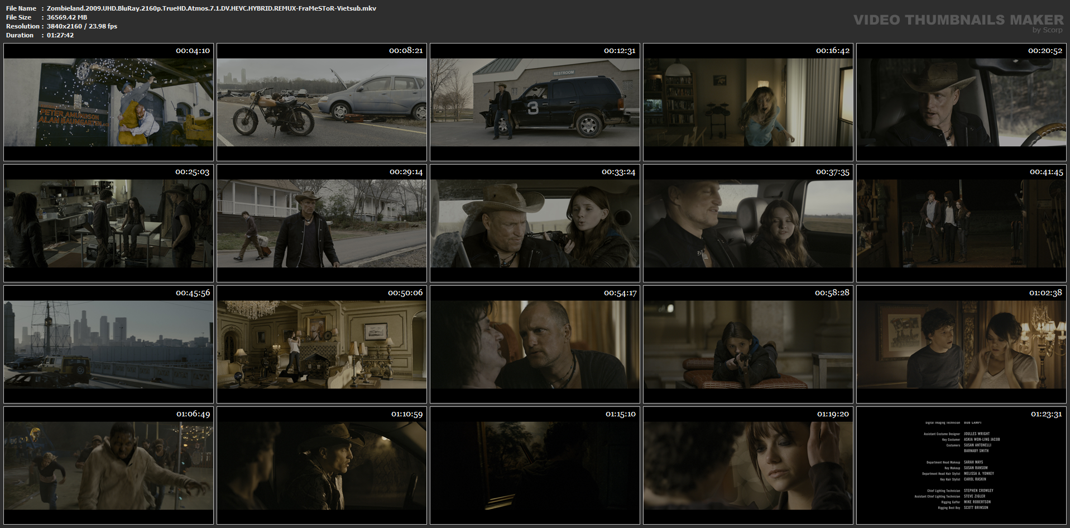The image size is (1070, 528).
Task: Click the 'Duration' label
Action: pos(20,35)
